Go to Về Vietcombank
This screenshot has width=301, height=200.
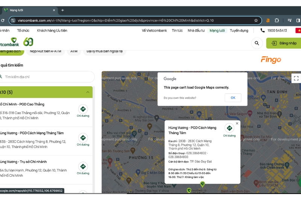pos(154,30)
